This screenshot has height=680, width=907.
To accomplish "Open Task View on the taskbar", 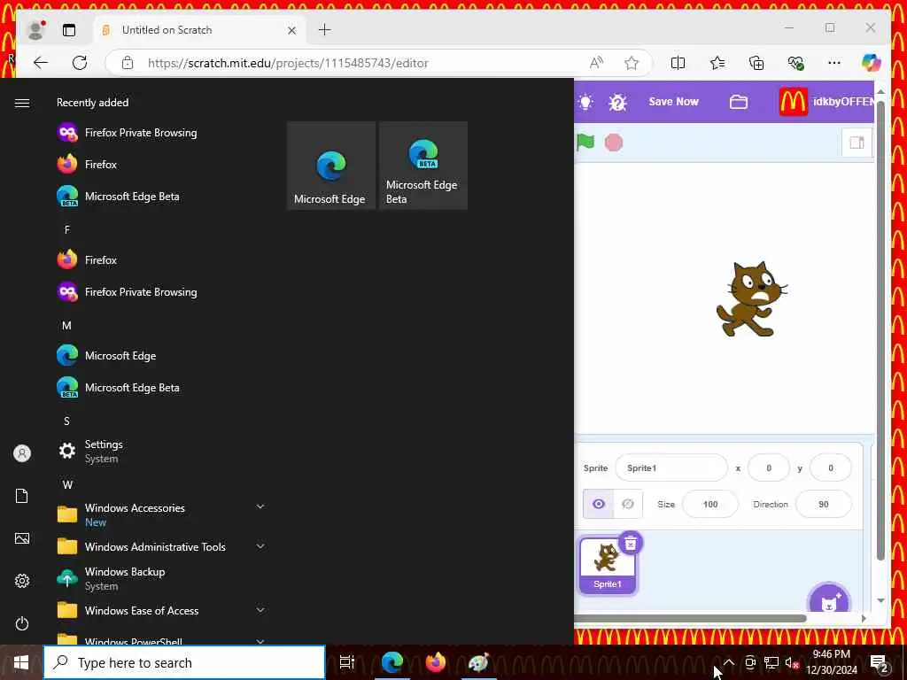I will pyautogui.click(x=347, y=662).
